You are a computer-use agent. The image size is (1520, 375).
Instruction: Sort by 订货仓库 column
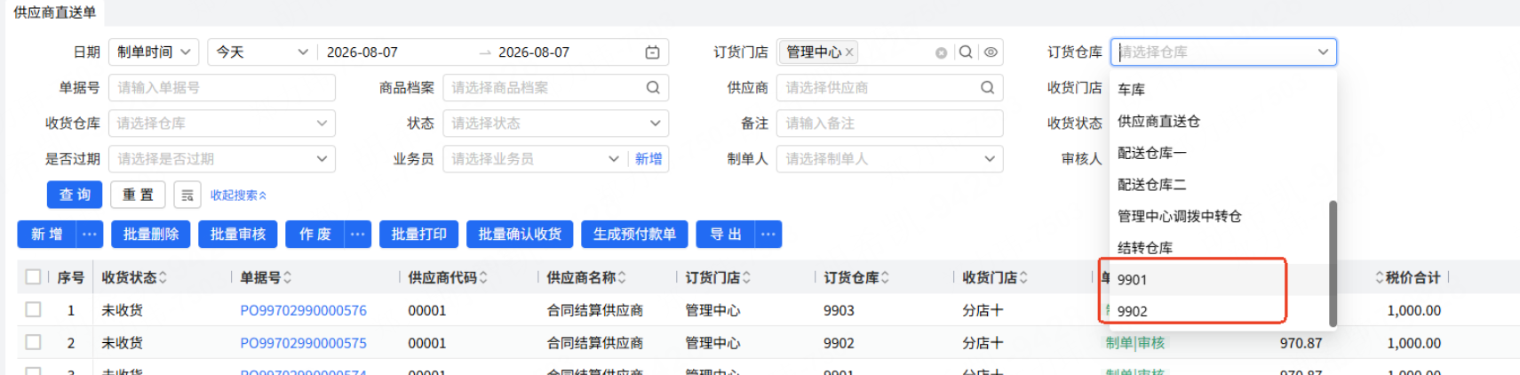[x=885, y=278]
